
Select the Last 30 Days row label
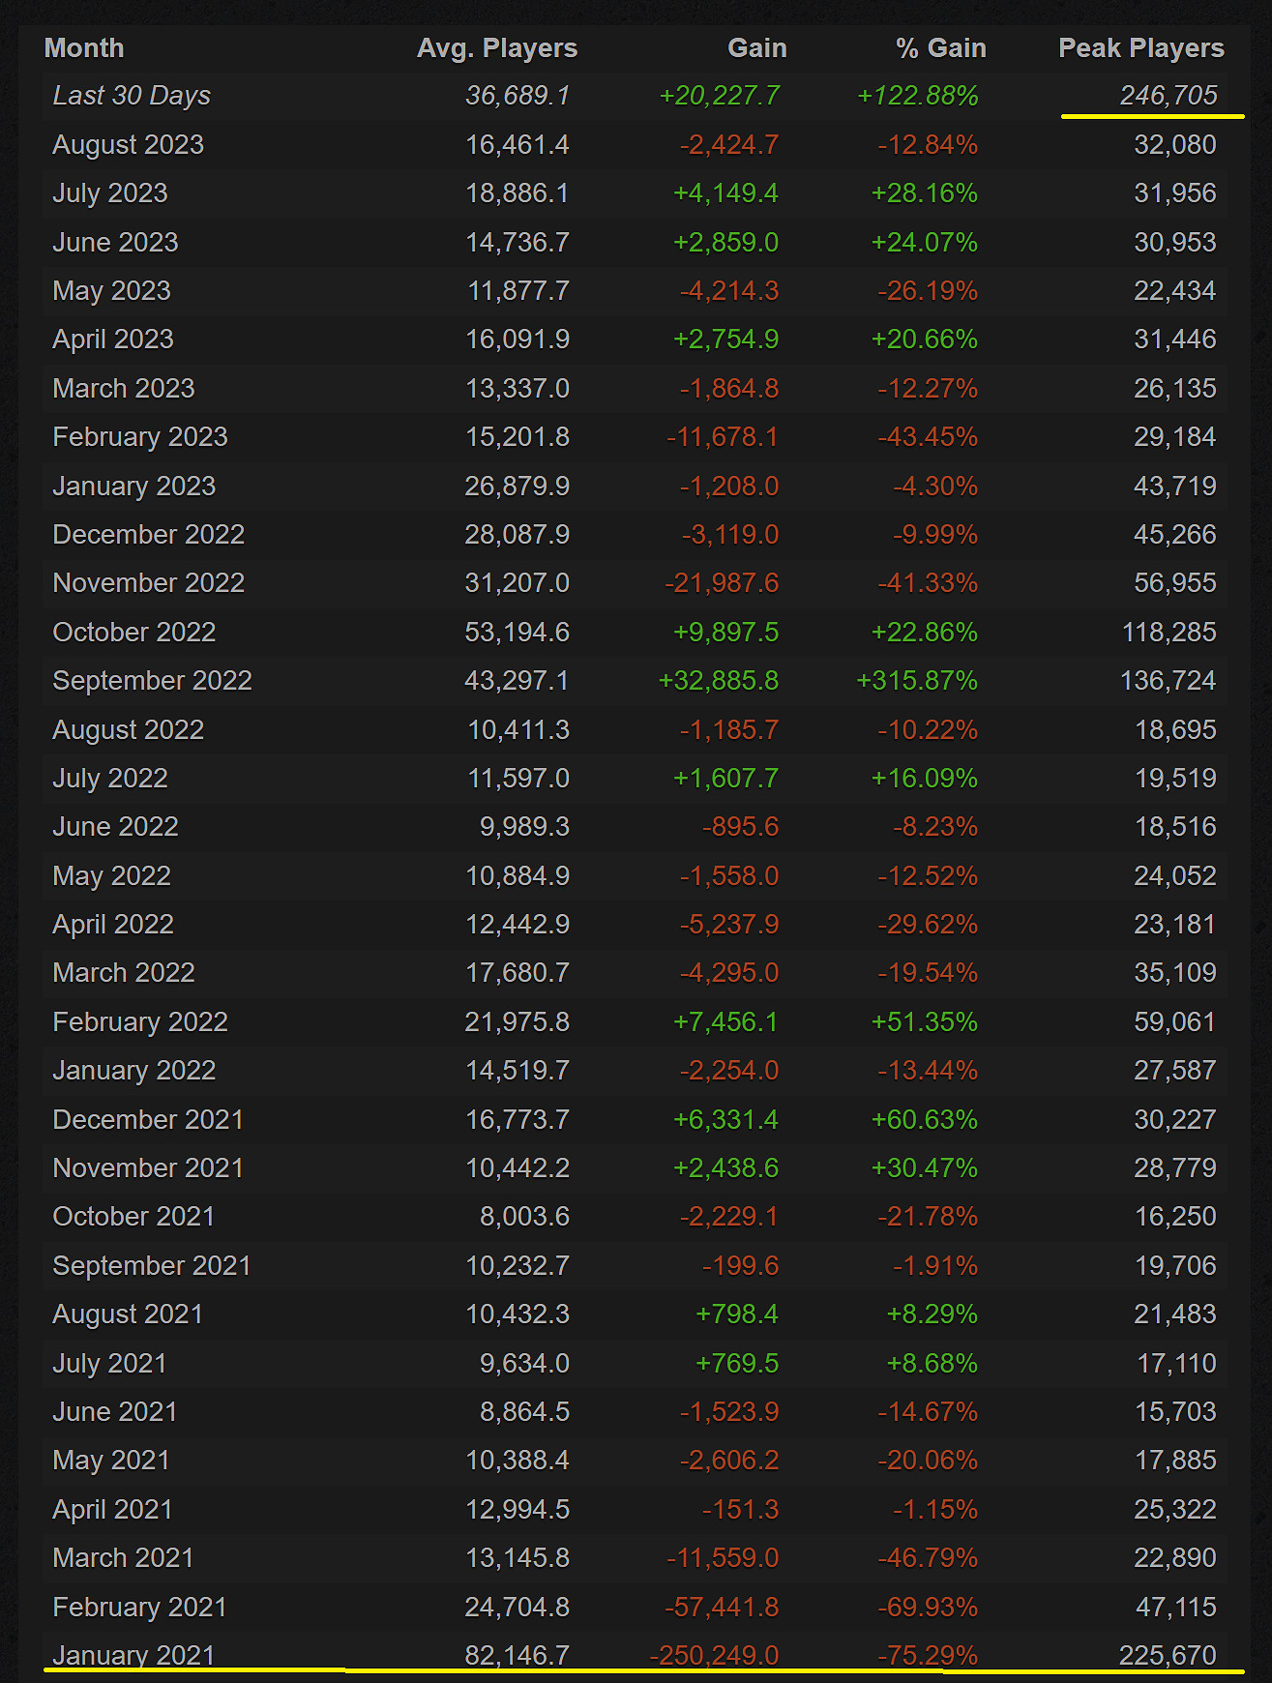(132, 96)
